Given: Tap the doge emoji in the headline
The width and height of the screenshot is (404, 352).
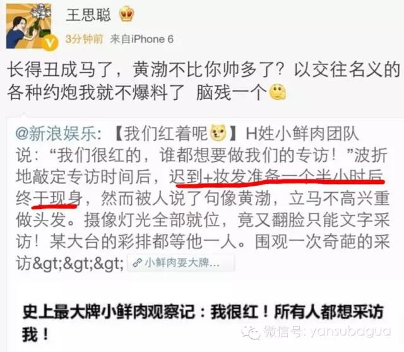Looking at the screenshot, I should click(218, 133).
